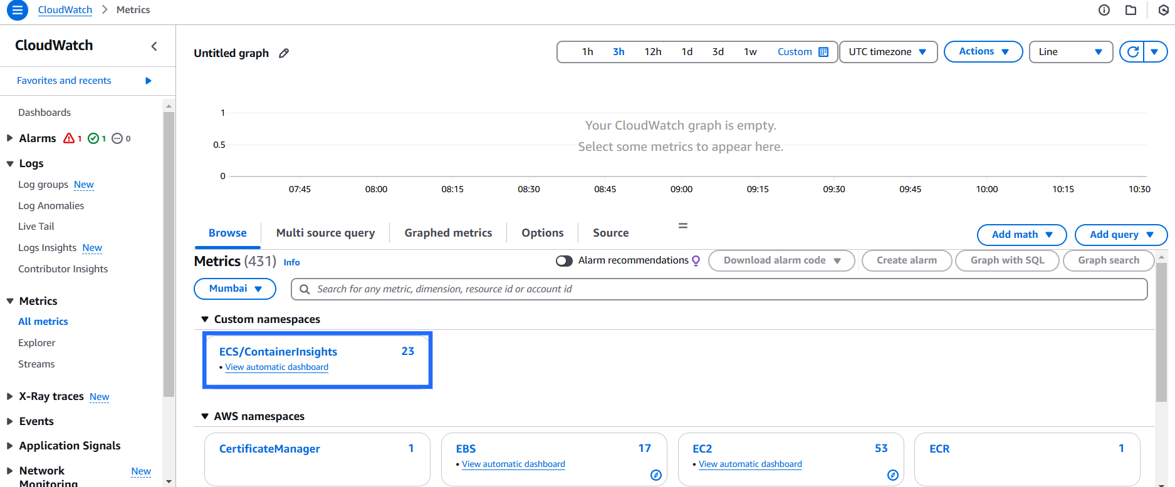Click the refresh graph icon
This screenshot has width=1175, height=487.
[1132, 52]
